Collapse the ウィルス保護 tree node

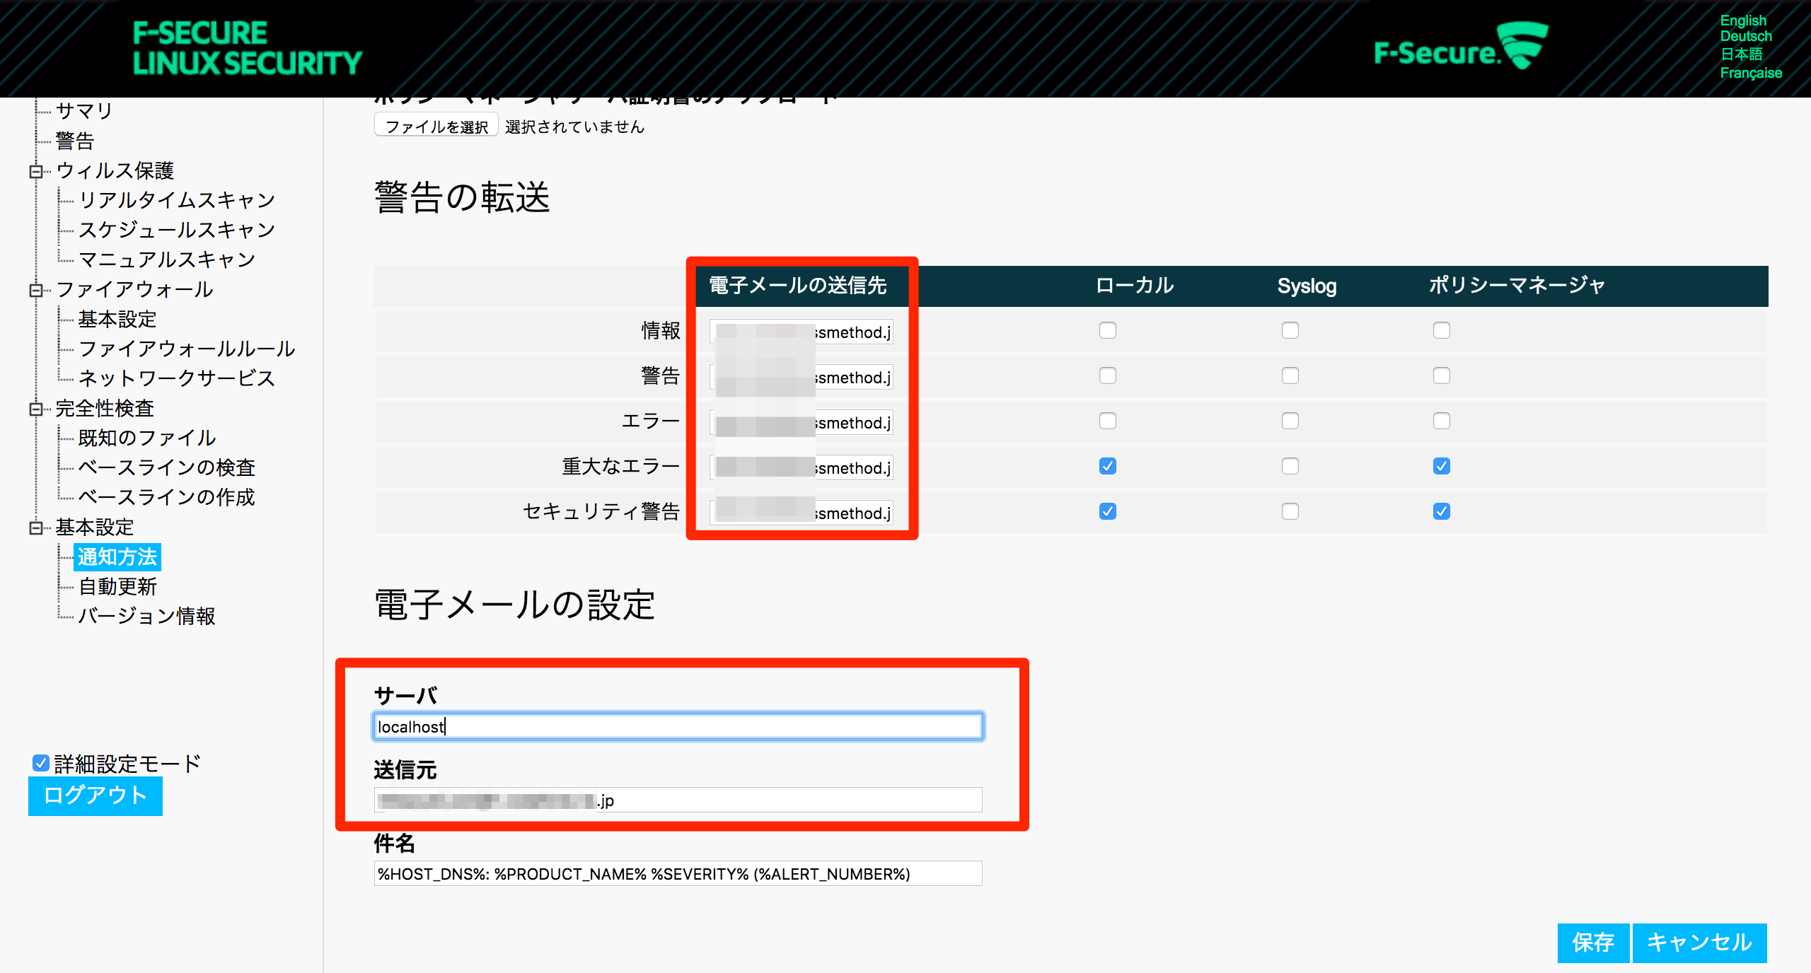(x=35, y=171)
